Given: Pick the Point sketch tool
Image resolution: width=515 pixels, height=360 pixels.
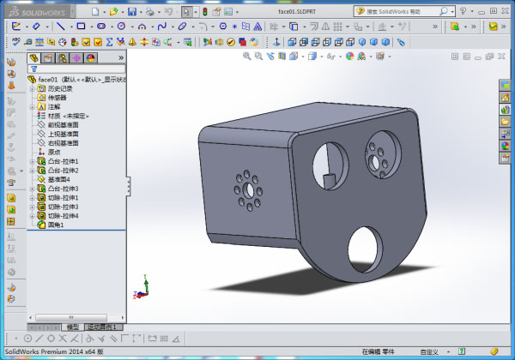Looking at the screenshot, I should [234, 27].
